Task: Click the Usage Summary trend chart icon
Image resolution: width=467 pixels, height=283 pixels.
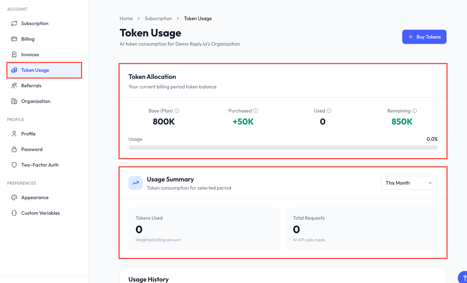Action: 136,183
